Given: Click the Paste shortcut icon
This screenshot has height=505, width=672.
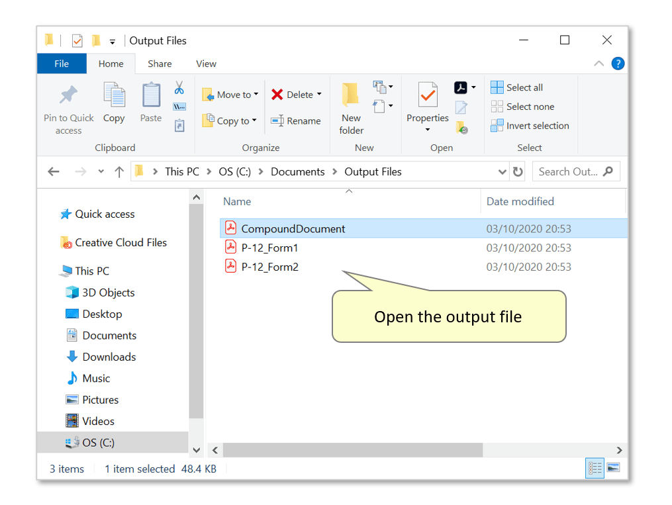Looking at the screenshot, I should pos(179,126).
